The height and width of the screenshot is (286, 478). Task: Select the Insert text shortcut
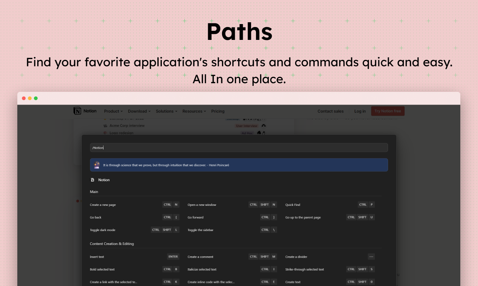[x=134, y=257]
